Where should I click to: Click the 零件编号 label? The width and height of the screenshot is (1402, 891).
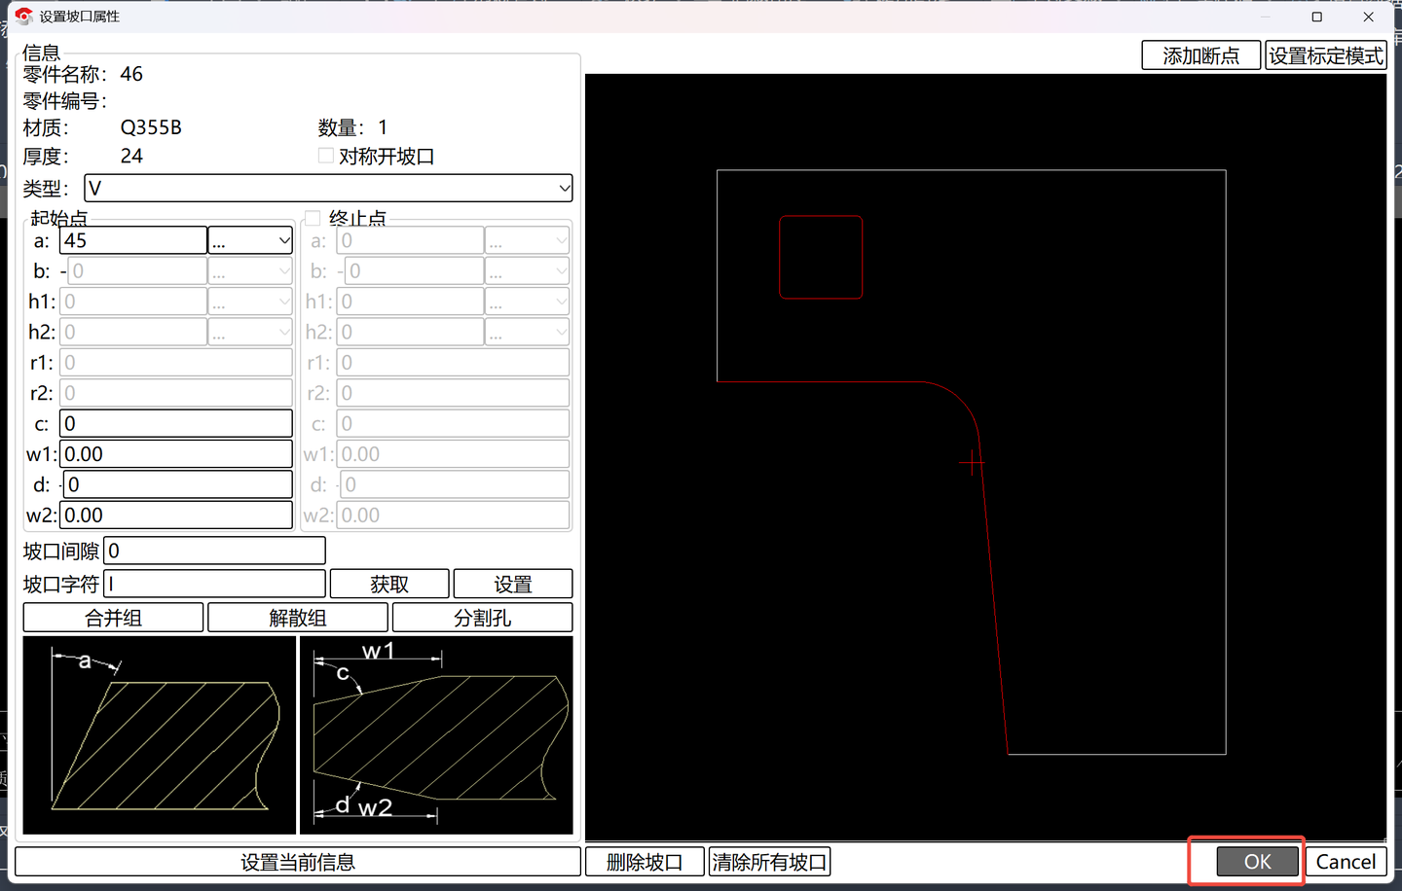65,101
